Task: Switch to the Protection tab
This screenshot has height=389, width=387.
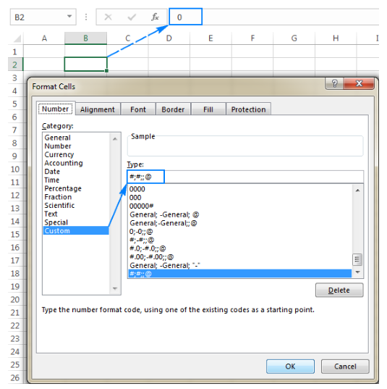Action: pyautogui.click(x=248, y=109)
